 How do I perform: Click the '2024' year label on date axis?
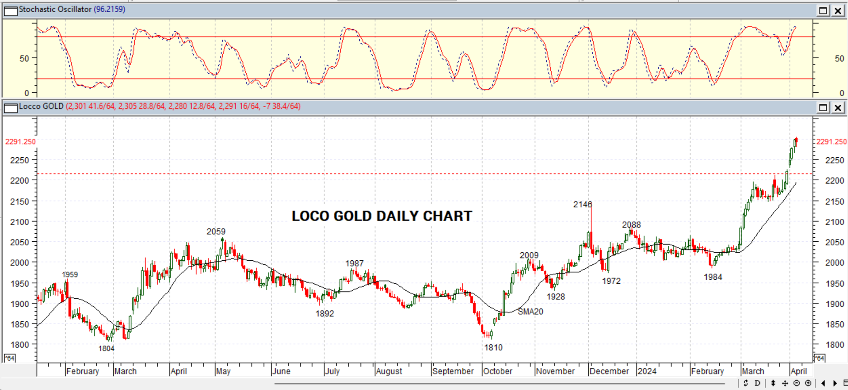point(647,371)
